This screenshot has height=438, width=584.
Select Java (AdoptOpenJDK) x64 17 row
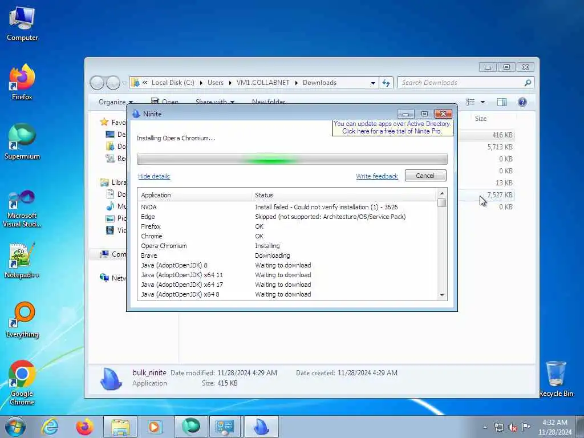pos(287,285)
